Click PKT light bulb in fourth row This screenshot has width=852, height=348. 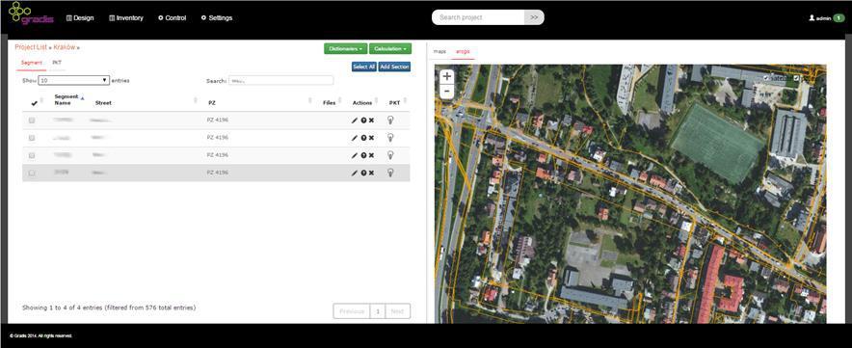coord(390,173)
